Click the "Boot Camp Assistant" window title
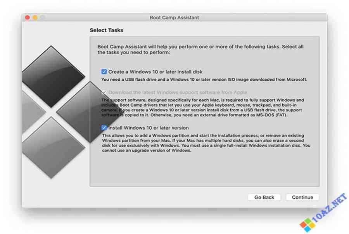 pos(174,17)
